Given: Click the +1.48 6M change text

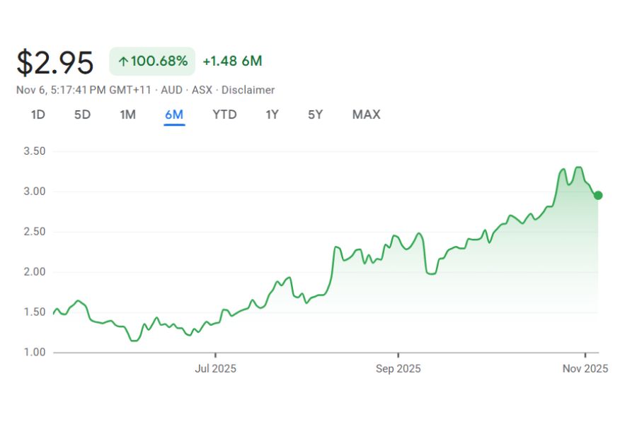Looking at the screenshot, I should coord(232,61).
